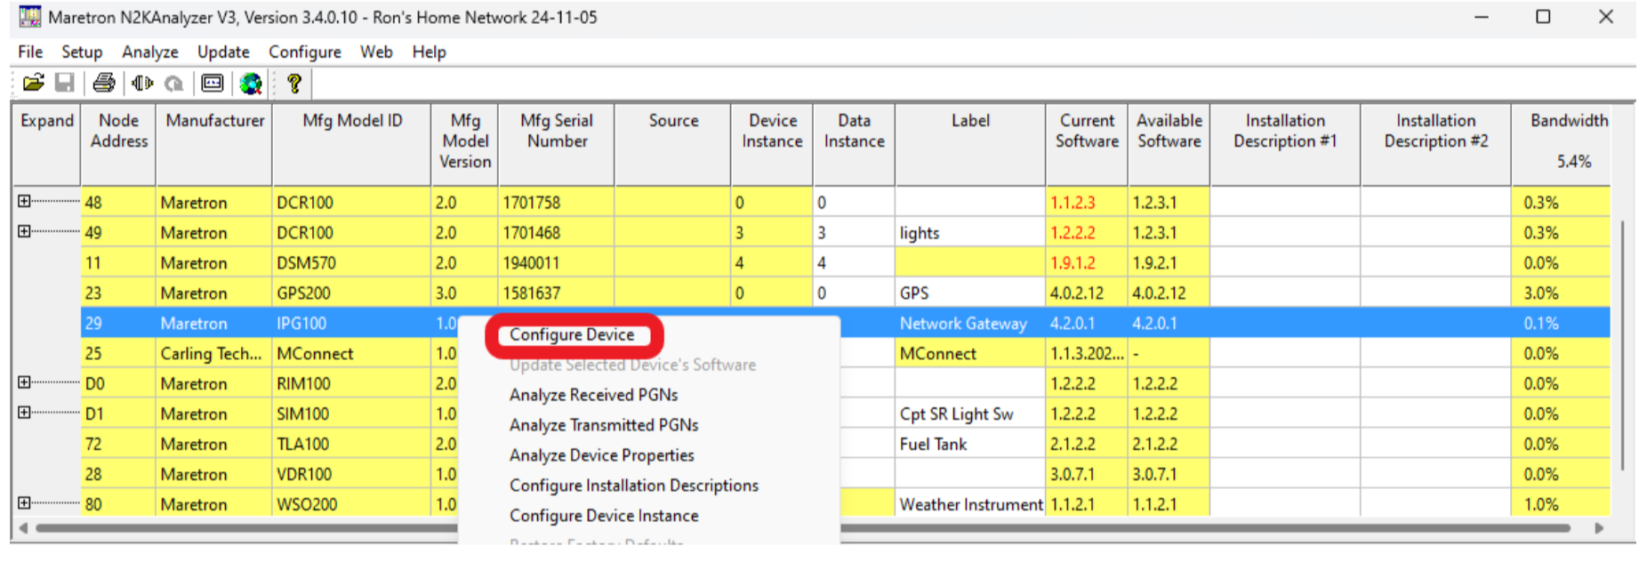Click the 'Fuel Tank' label cell
The image size is (1639, 562).
click(x=970, y=445)
